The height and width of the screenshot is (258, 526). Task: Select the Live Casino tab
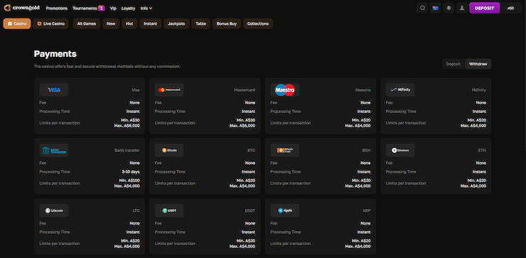[x=50, y=24]
